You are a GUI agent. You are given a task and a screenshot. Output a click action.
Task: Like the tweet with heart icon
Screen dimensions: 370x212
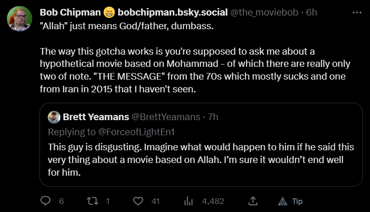pyautogui.click(x=138, y=201)
